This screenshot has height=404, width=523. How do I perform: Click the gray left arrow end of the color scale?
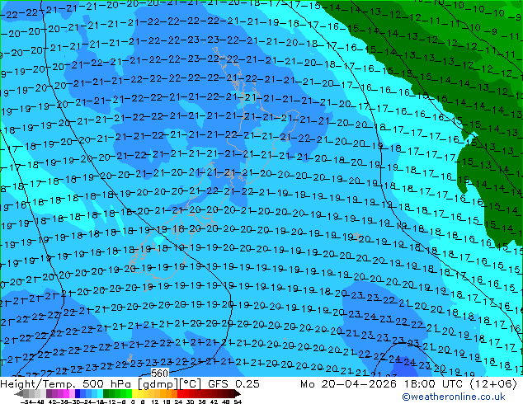(18, 393)
